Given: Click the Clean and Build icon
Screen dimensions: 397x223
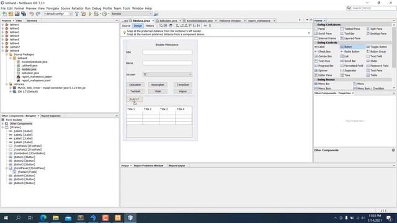Looking at the screenshot, I should tap(83, 14).
